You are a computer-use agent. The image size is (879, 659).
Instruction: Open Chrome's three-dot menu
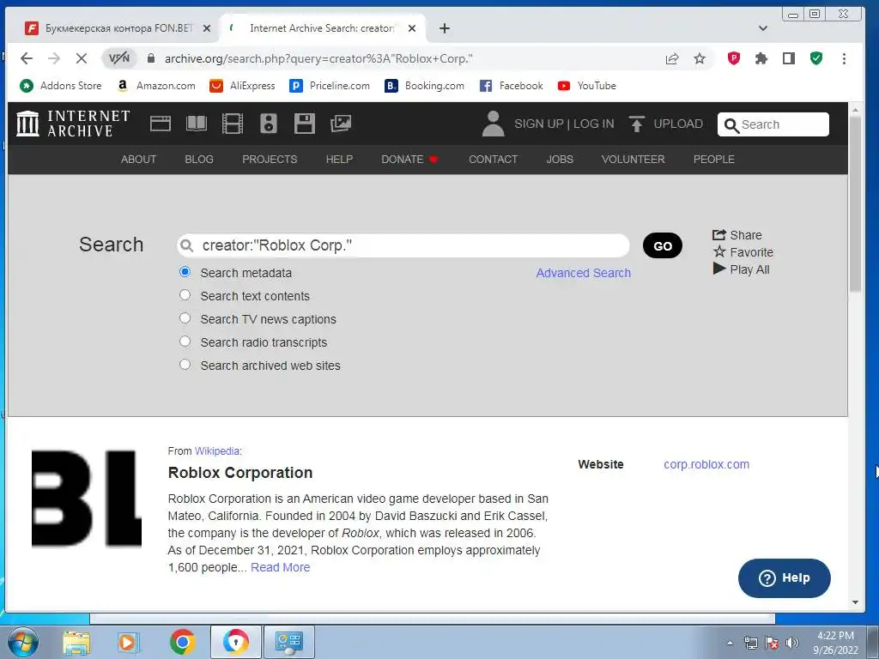click(x=844, y=58)
